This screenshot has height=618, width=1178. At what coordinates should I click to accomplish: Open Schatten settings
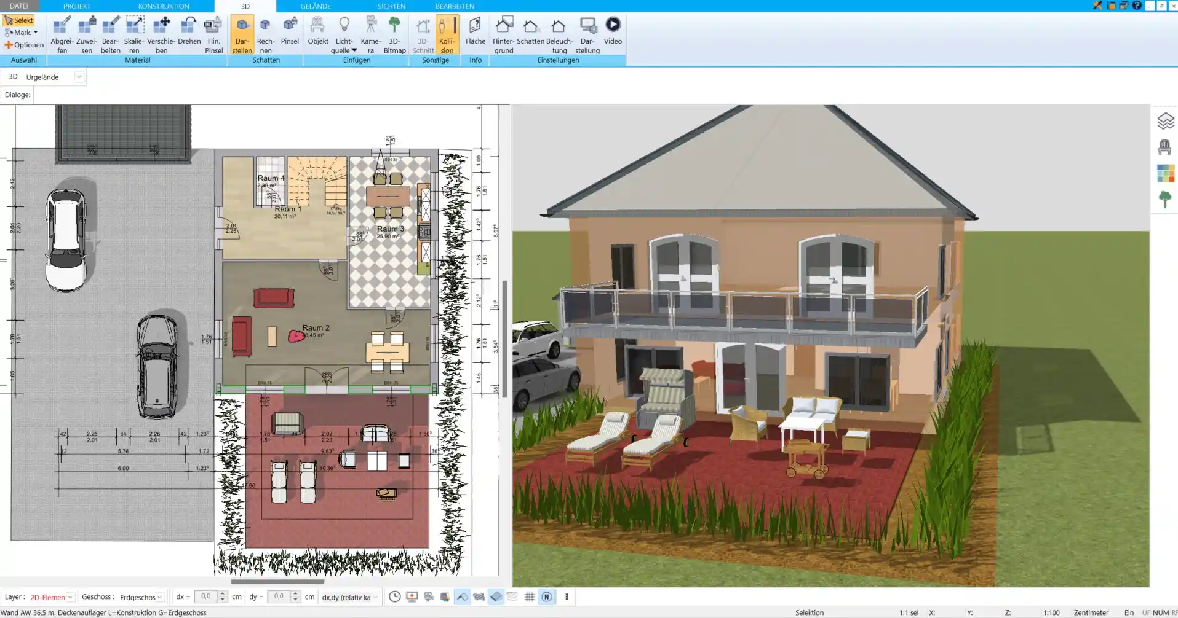(530, 31)
